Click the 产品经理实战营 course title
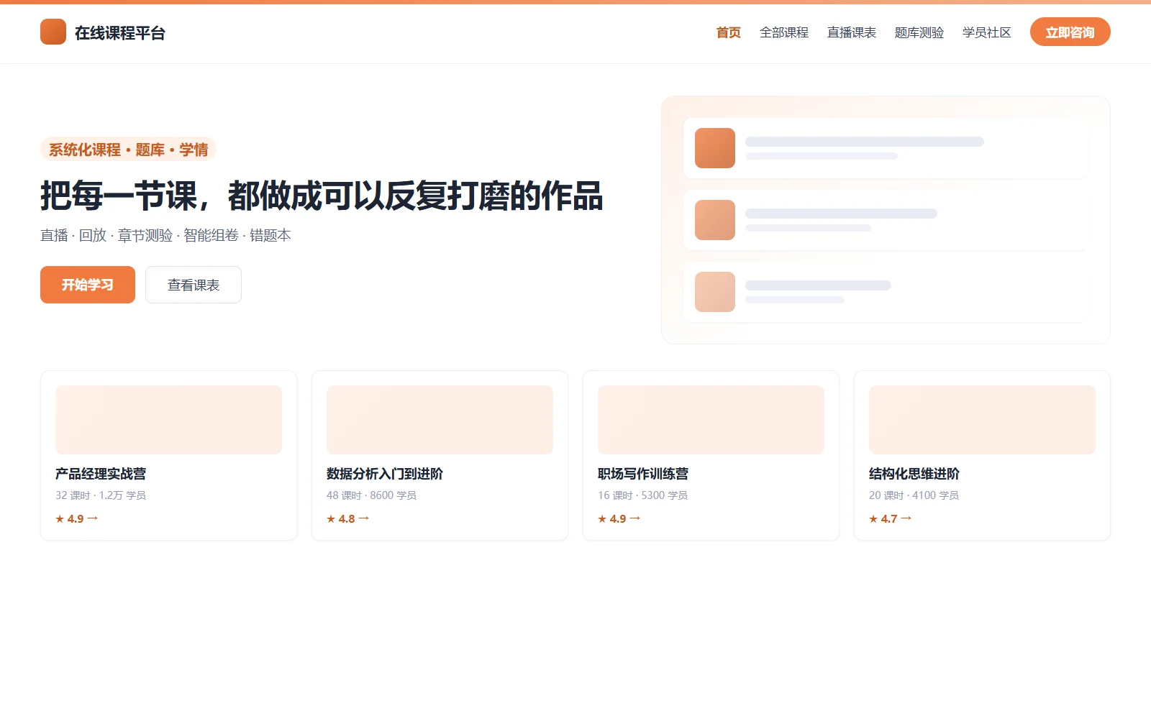The image size is (1151, 719). [x=101, y=474]
